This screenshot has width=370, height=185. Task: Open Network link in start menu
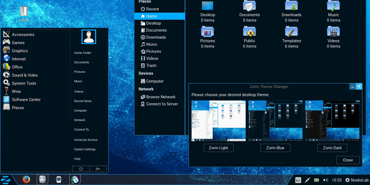pos(80,120)
